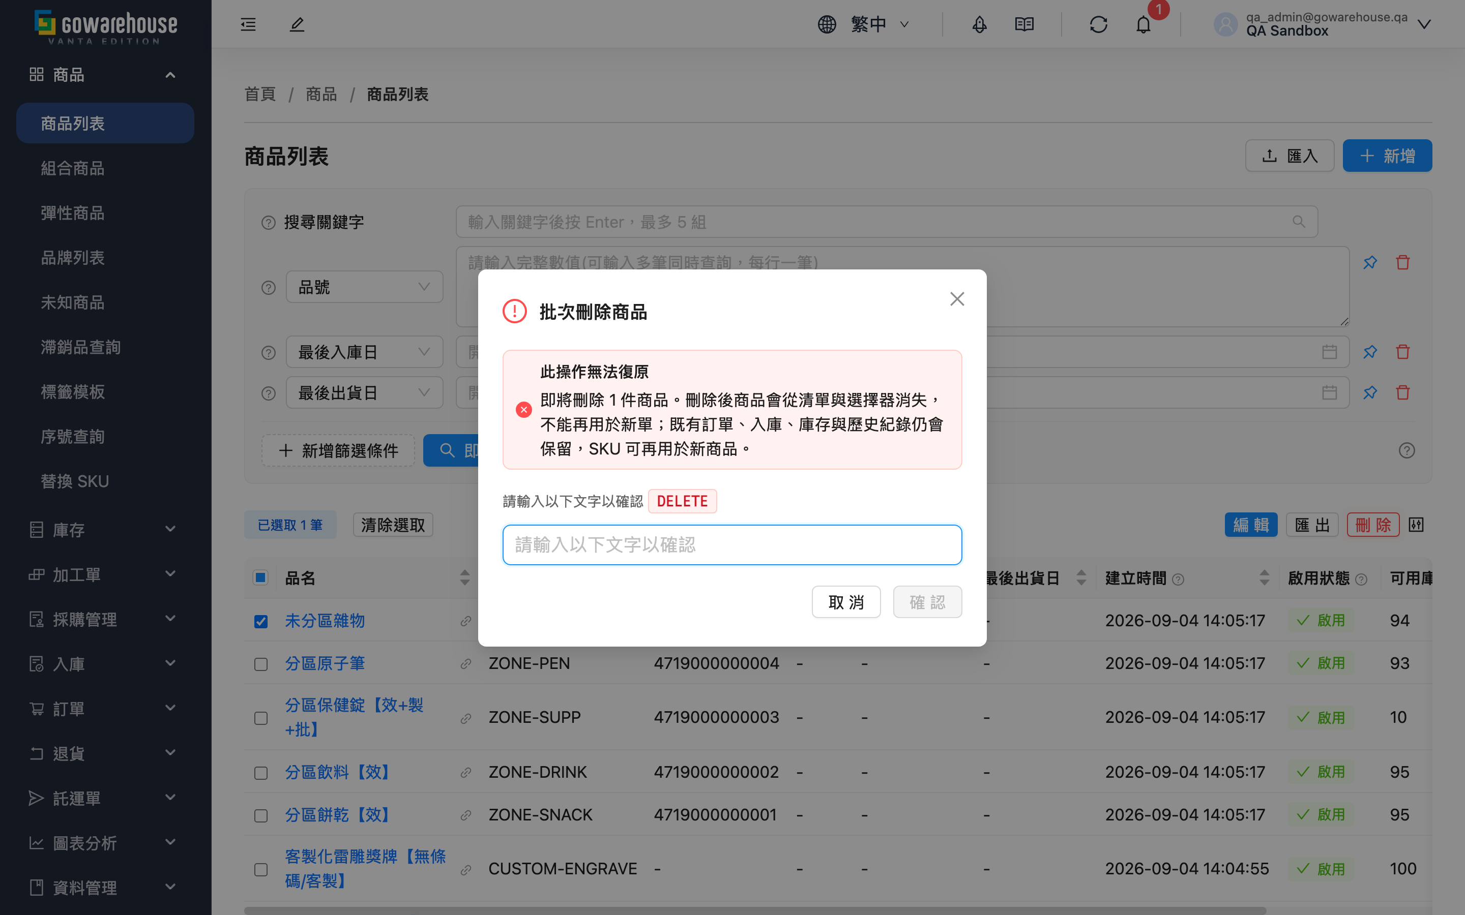Click the column settings icon beside 刪除
This screenshot has width=1465, height=915.
1416,525
